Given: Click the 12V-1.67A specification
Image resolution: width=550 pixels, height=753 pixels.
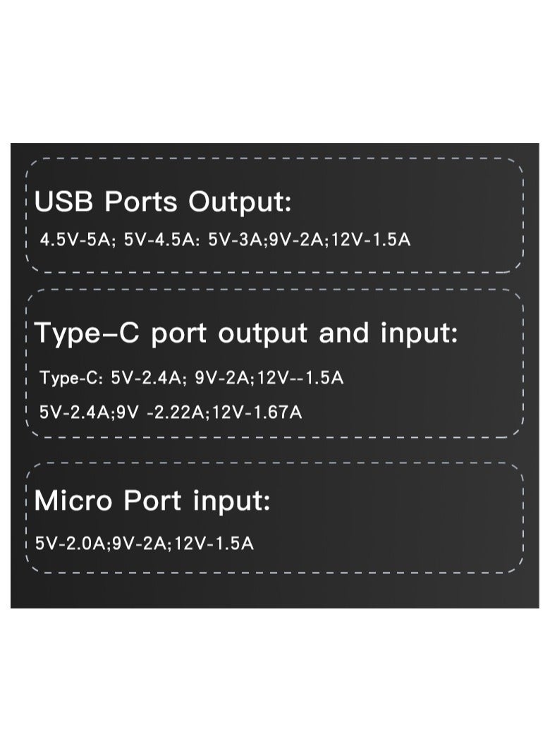Looking at the screenshot, I should [x=257, y=412].
